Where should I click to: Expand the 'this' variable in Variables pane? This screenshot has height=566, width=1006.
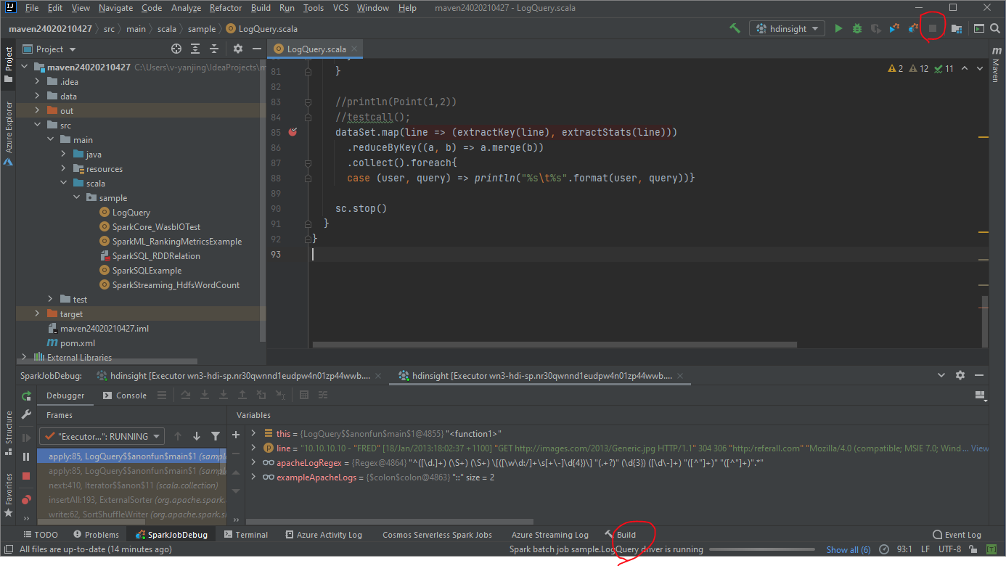pyautogui.click(x=253, y=433)
